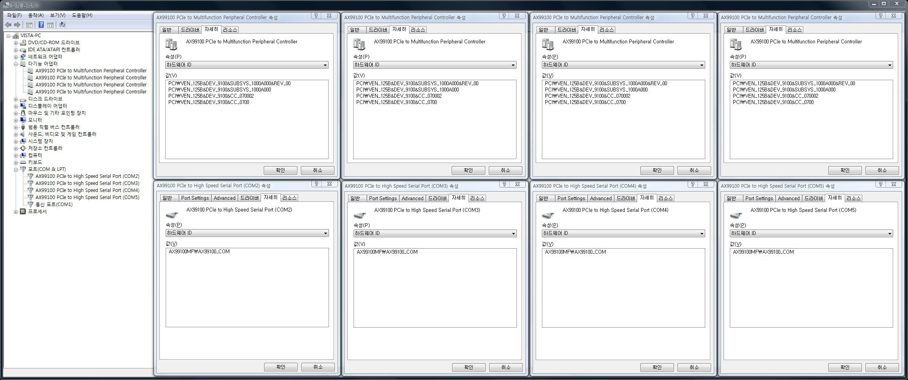908x380 pixels.
Task: Click the serial port icon for 통신 포트(COM1)
Action: tap(30, 204)
